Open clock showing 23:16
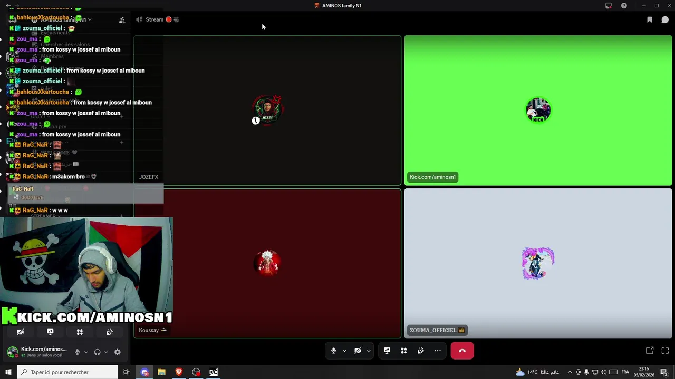 point(644,372)
